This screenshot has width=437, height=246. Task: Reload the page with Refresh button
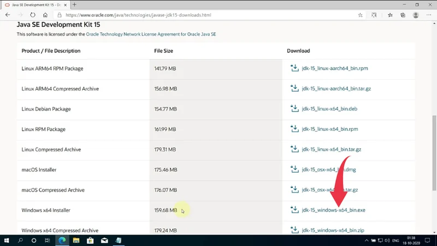32,15
